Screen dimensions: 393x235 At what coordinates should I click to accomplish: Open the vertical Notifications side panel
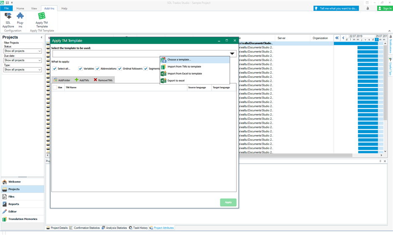[x=390, y=45]
